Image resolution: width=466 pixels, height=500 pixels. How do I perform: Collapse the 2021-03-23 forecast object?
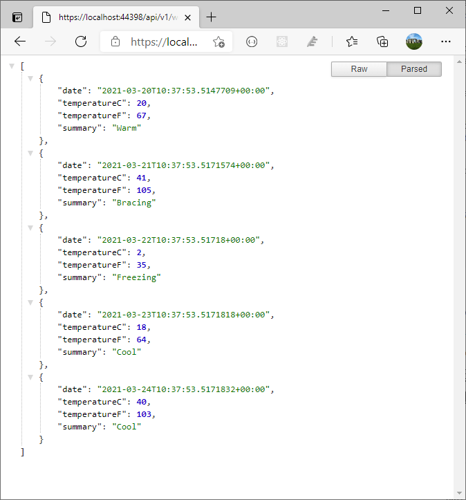point(30,303)
